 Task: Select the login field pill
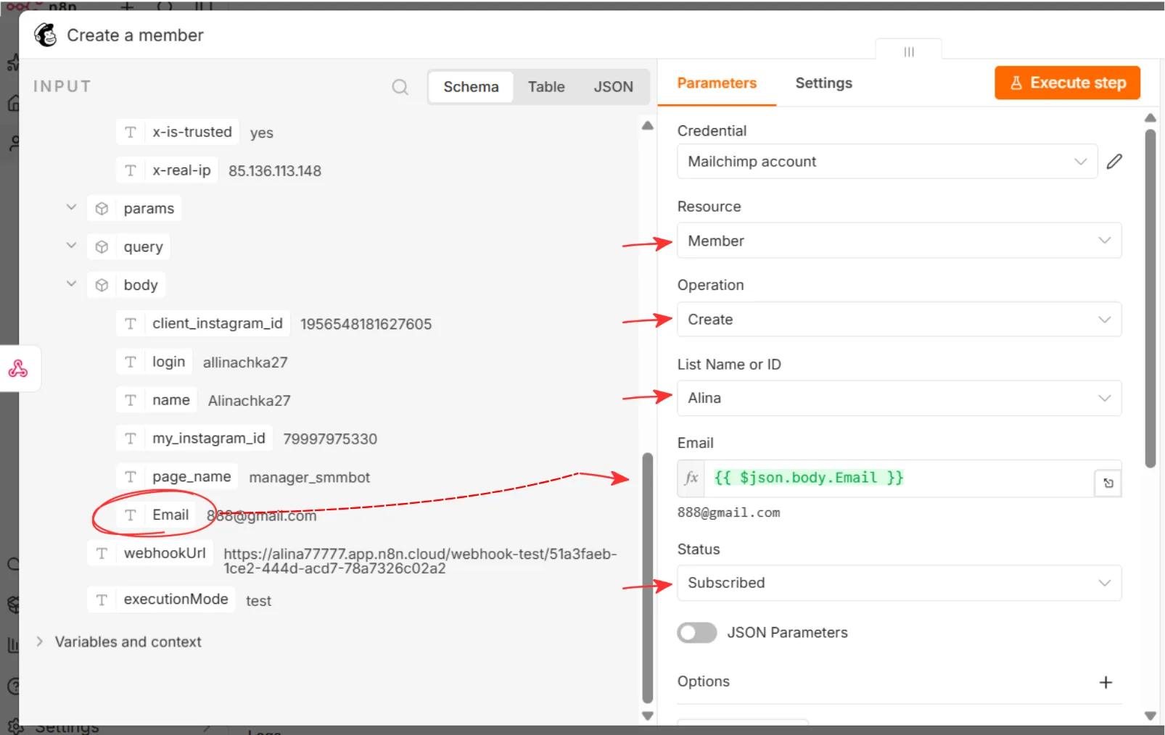155,362
